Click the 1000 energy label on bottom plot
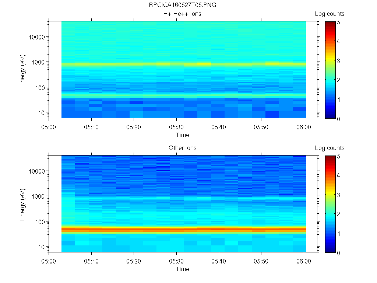The image size is (377, 283). [x=38, y=197]
